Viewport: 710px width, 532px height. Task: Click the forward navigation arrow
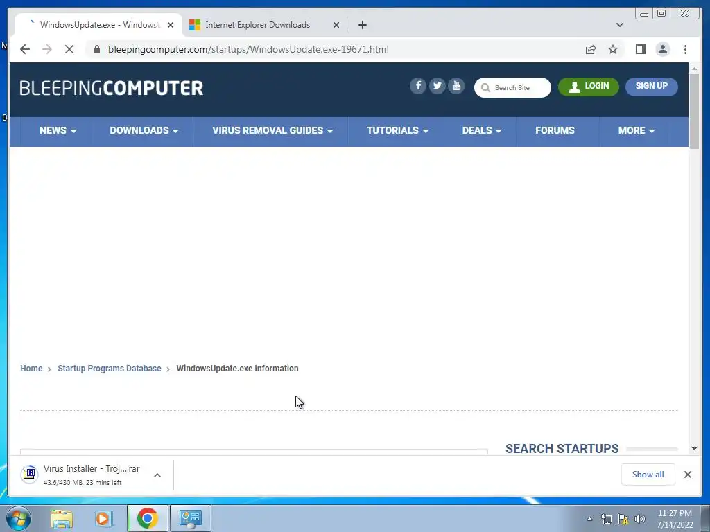click(x=47, y=49)
